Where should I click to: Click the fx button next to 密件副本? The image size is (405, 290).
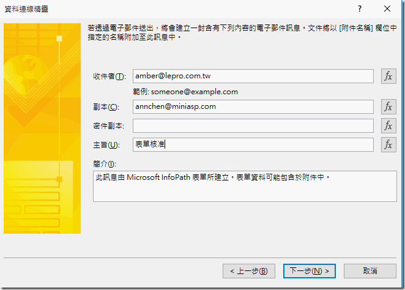click(388, 125)
